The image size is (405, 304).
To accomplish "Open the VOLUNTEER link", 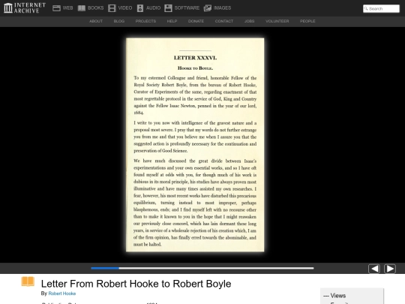I will 277,21.
